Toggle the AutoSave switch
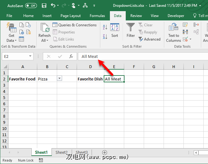Image resolution: width=208 pixels, height=164 pixels. point(31,6)
